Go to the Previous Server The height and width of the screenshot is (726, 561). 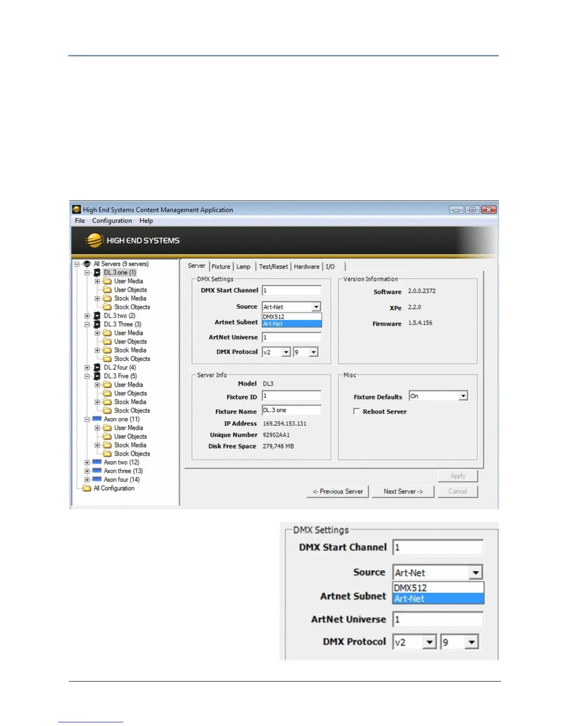pos(338,491)
